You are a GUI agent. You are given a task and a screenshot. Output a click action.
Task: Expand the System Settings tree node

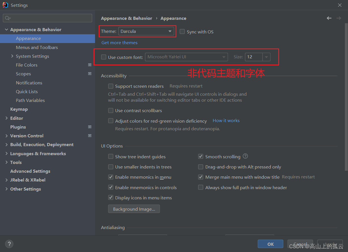pyautogui.click(x=12, y=56)
